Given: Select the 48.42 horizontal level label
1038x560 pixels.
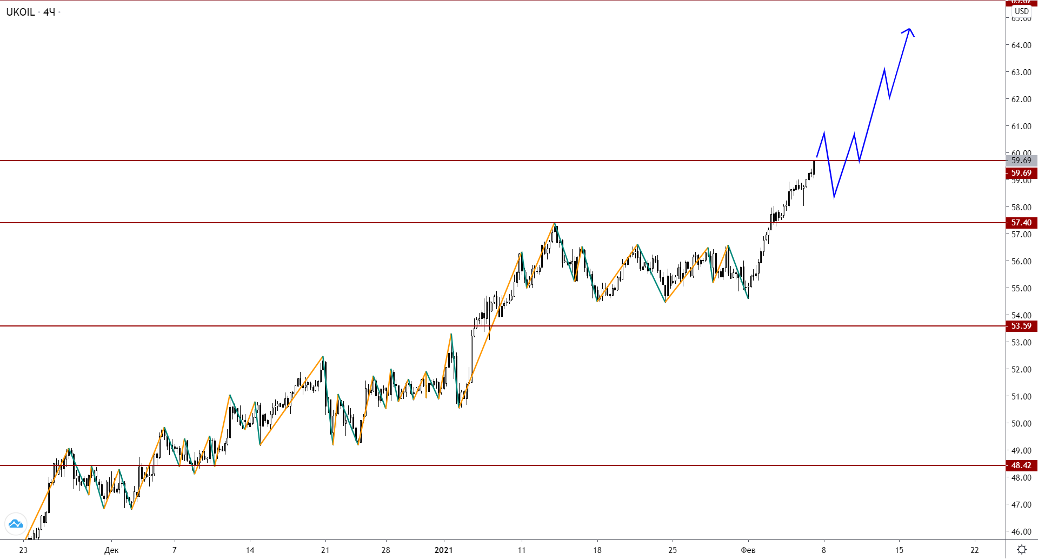Looking at the screenshot, I should [1021, 465].
